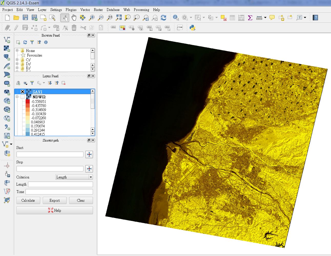331x256 pixels.
Task: Open the Processing menu
Action: click(141, 10)
